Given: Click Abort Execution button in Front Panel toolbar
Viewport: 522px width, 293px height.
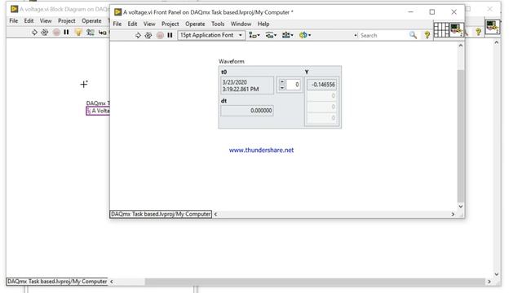Looking at the screenshot, I should click(160, 35).
